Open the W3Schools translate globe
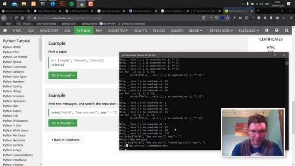Screen dimensions: 295x166 pyautogui.click(x=277, y=30)
